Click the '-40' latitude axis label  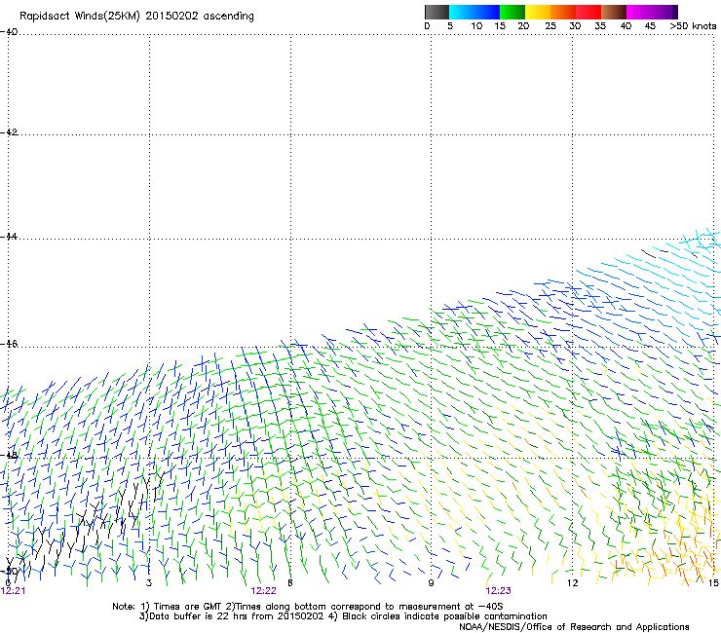click(x=9, y=32)
